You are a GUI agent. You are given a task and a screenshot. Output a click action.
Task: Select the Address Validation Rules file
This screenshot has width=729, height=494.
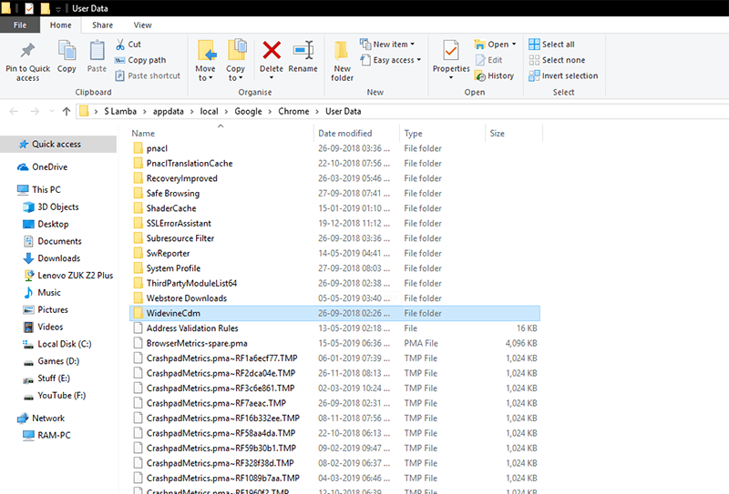pos(334,328)
